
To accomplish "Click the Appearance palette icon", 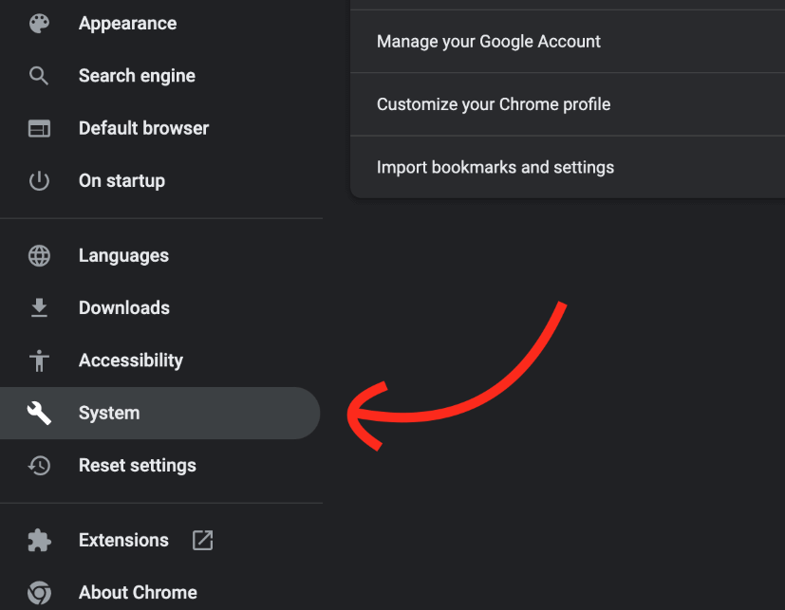I will click(x=39, y=24).
